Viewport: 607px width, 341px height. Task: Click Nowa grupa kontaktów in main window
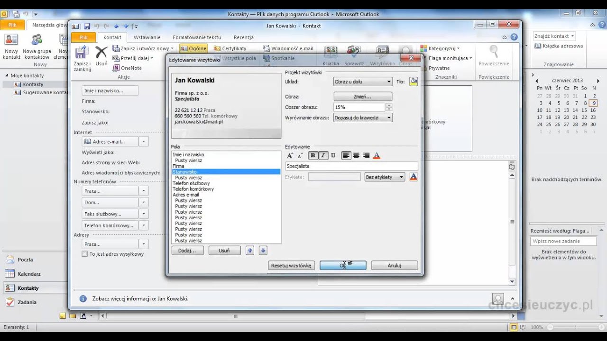(x=37, y=47)
